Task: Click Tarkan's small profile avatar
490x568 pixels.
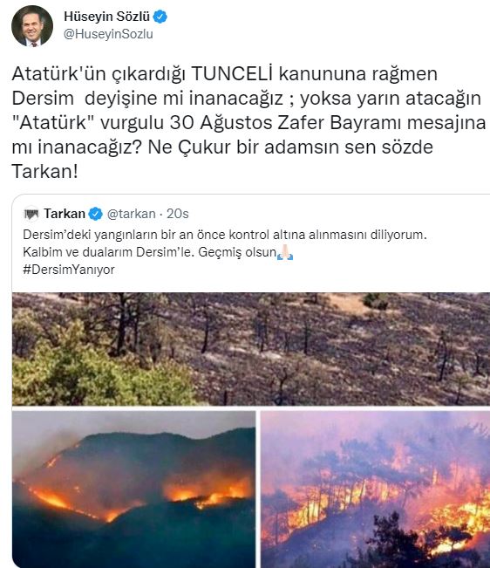Action: point(31,214)
